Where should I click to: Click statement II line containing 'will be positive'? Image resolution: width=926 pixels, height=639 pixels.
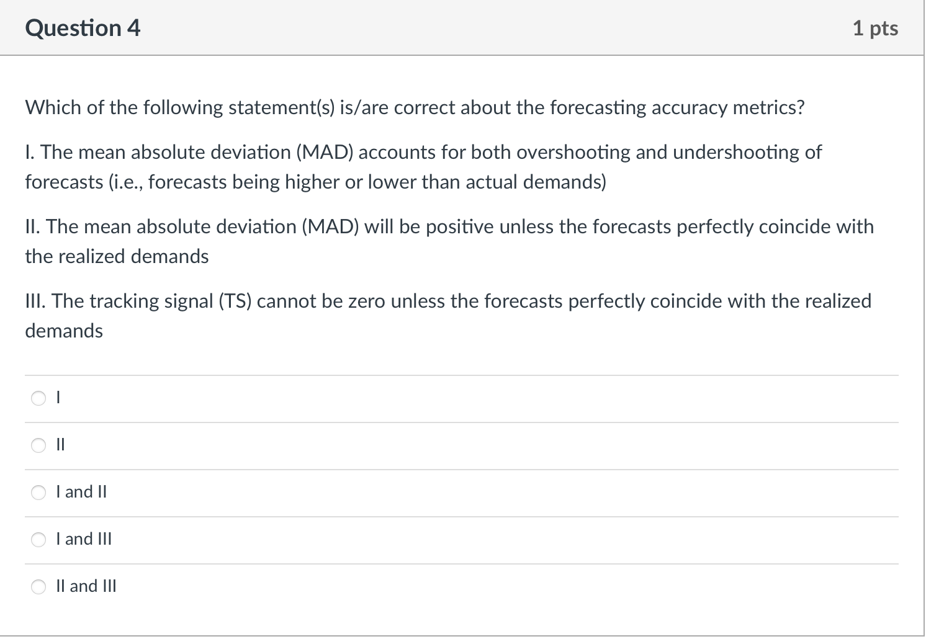tap(449, 226)
